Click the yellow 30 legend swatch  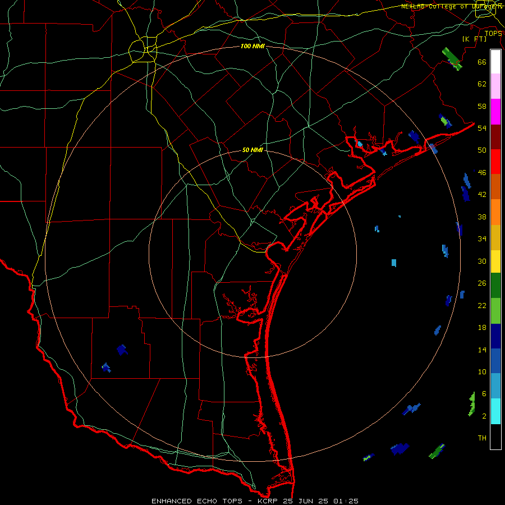pos(495,261)
